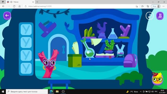
Task: Select the blue conical flask
Action: tap(113, 33)
